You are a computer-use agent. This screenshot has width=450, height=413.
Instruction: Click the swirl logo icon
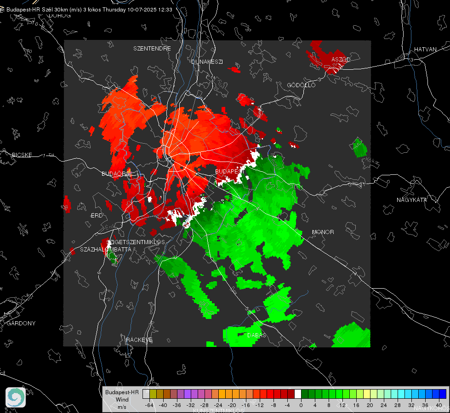pos(16,397)
